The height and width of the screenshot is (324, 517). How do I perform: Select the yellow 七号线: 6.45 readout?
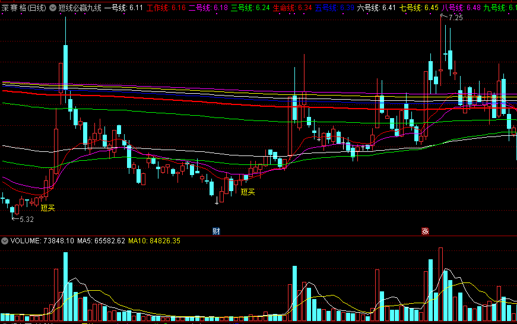point(418,8)
